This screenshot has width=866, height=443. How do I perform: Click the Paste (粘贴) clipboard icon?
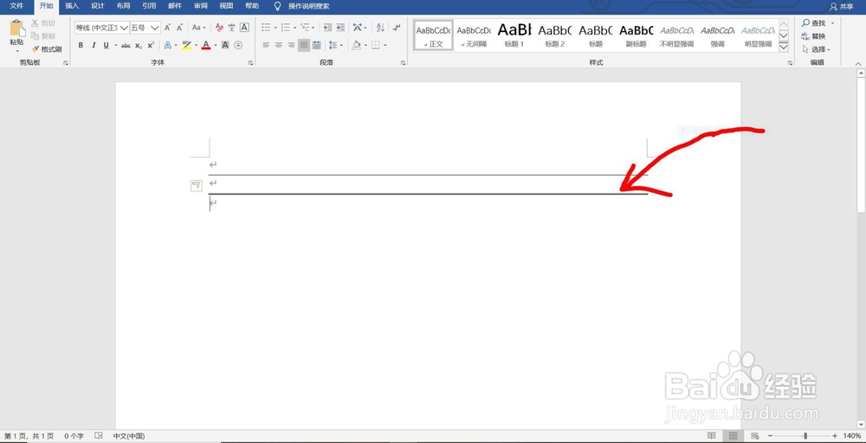(x=17, y=29)
